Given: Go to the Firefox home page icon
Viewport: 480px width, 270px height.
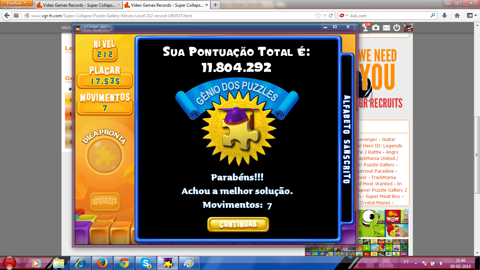Looking at the screenshot, I should pos(457,15).
